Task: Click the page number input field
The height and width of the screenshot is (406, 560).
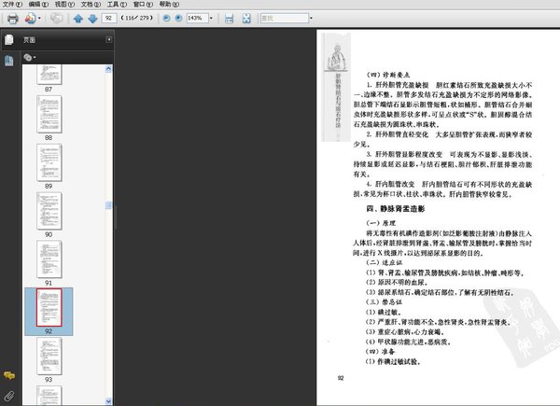Action: (x=110, y=18)
